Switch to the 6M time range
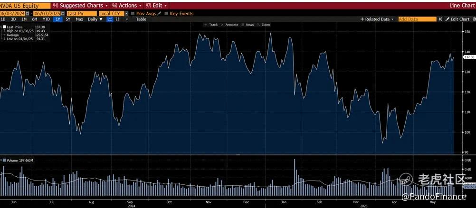The height and width of the screenshot is (208, 476). tap(35, 19)
